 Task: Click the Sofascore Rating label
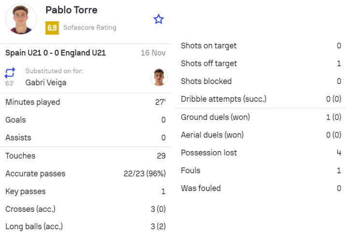(89, 28)
